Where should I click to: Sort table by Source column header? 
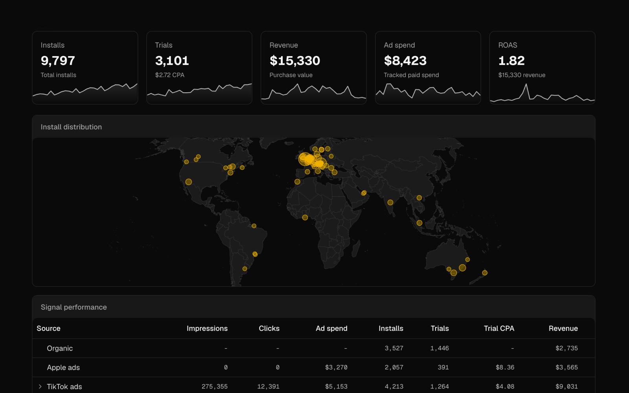pyautogui.click(x=49, y=329)
